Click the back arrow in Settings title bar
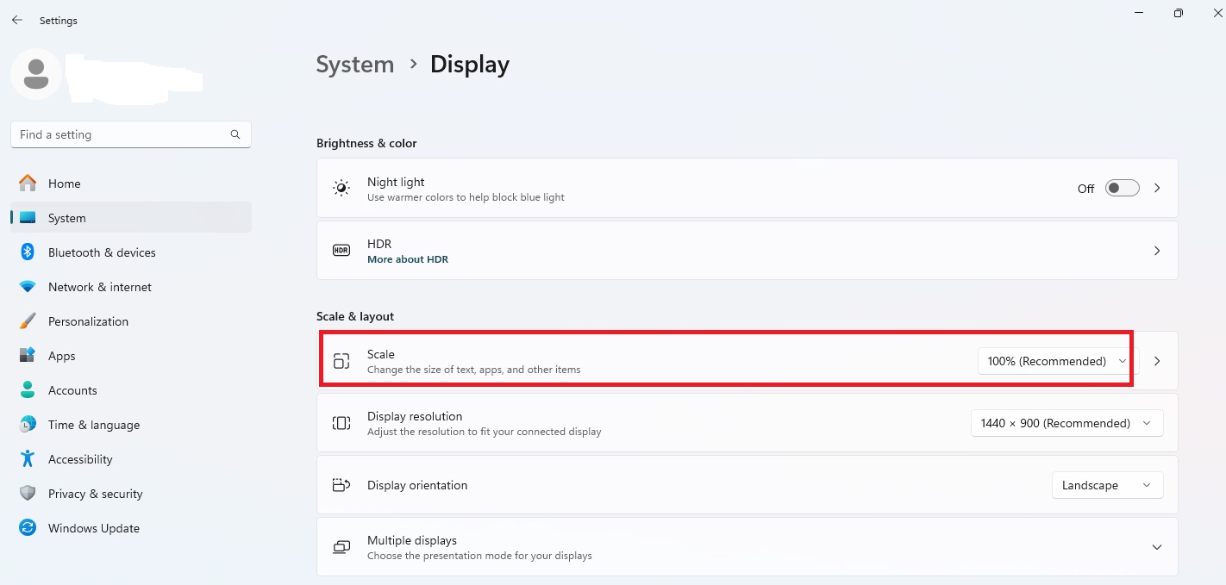Viewport: 1226px width, 585px height. [x=17, y=20]
